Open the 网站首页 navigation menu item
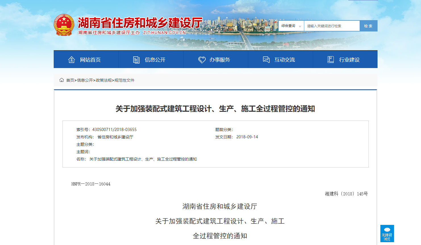This screenshot has width=421, height=245. 90,60
